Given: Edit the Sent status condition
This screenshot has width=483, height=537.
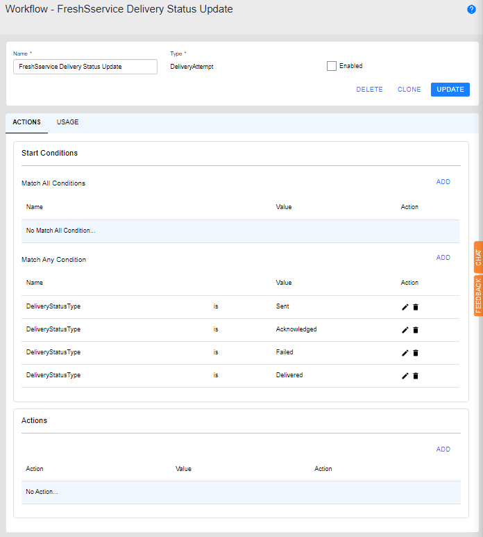Looking at the screenshot, I should (405, 307).
